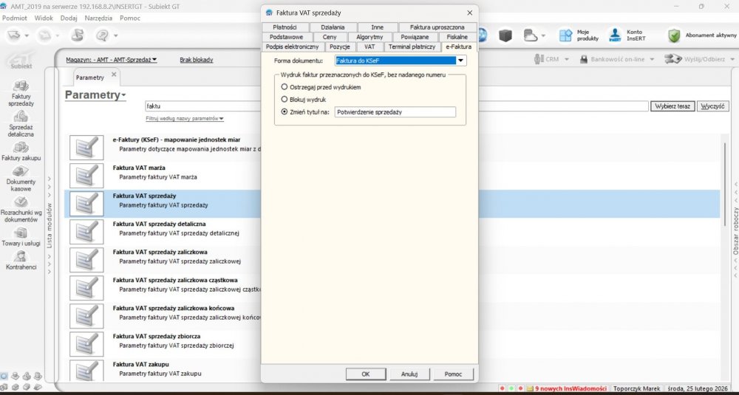The image size is (739, 395).
Task: Click the Wybierz teraz button
Action: coord(672,106)
